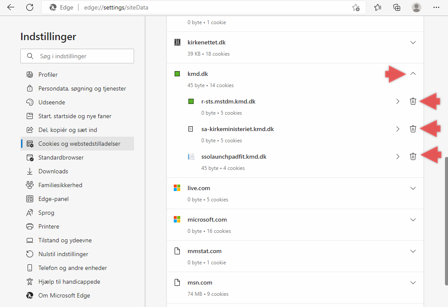Click the kirkenettet.dk site favicon

(177, 43)
